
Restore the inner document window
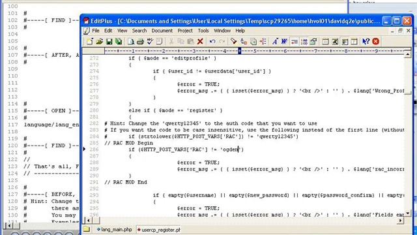(x=400, y=31)
